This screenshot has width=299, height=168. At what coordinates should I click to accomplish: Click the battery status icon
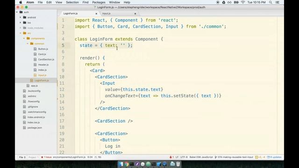click(236, 2)
